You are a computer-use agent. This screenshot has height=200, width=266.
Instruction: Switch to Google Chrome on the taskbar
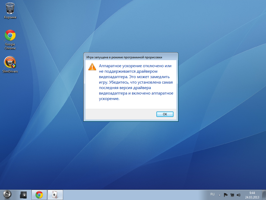39,195
